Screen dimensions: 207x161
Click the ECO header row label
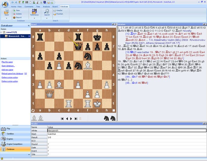[x=39, y=141]
